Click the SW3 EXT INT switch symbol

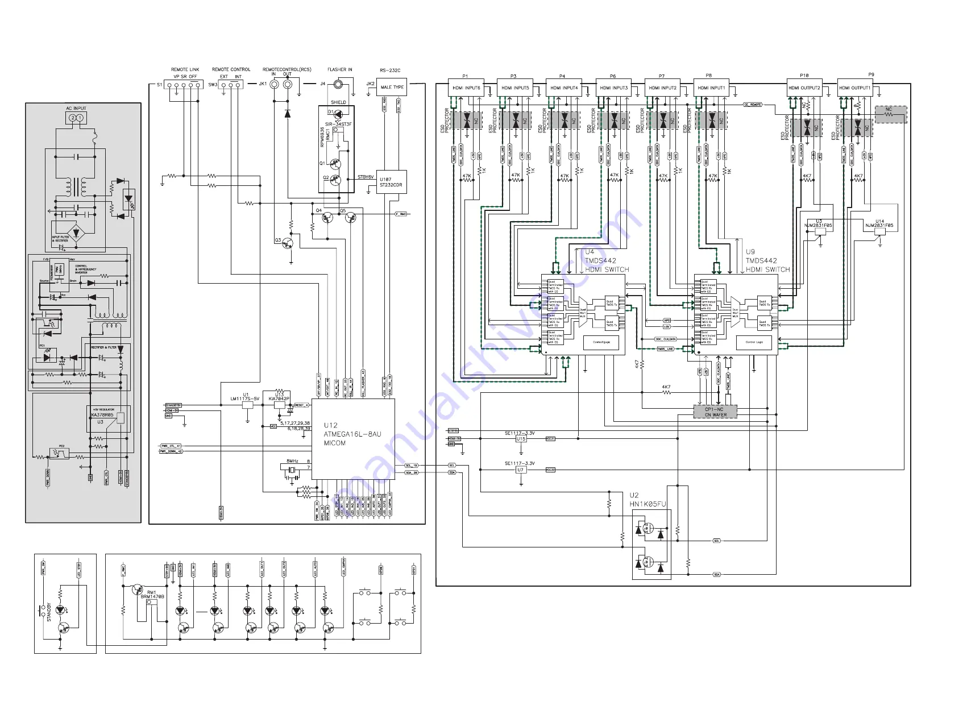pyautogui.click(x=231, y=84)
